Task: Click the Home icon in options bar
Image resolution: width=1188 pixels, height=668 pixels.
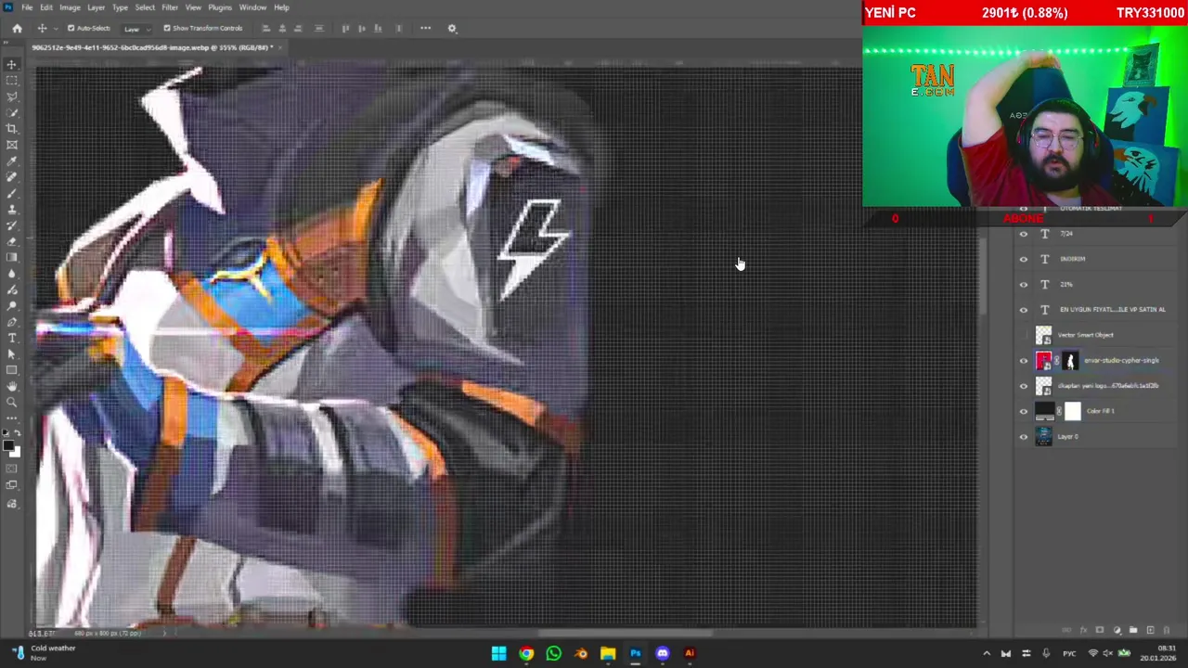Action: (x=17, y=28)
